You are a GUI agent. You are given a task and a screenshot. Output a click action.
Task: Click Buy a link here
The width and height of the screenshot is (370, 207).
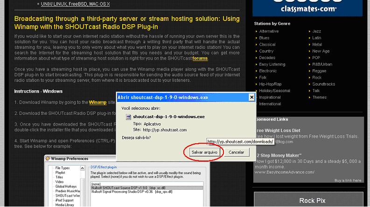[348, 180]
